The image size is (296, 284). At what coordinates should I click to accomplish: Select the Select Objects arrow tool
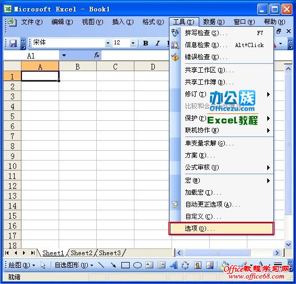[43, 265]
